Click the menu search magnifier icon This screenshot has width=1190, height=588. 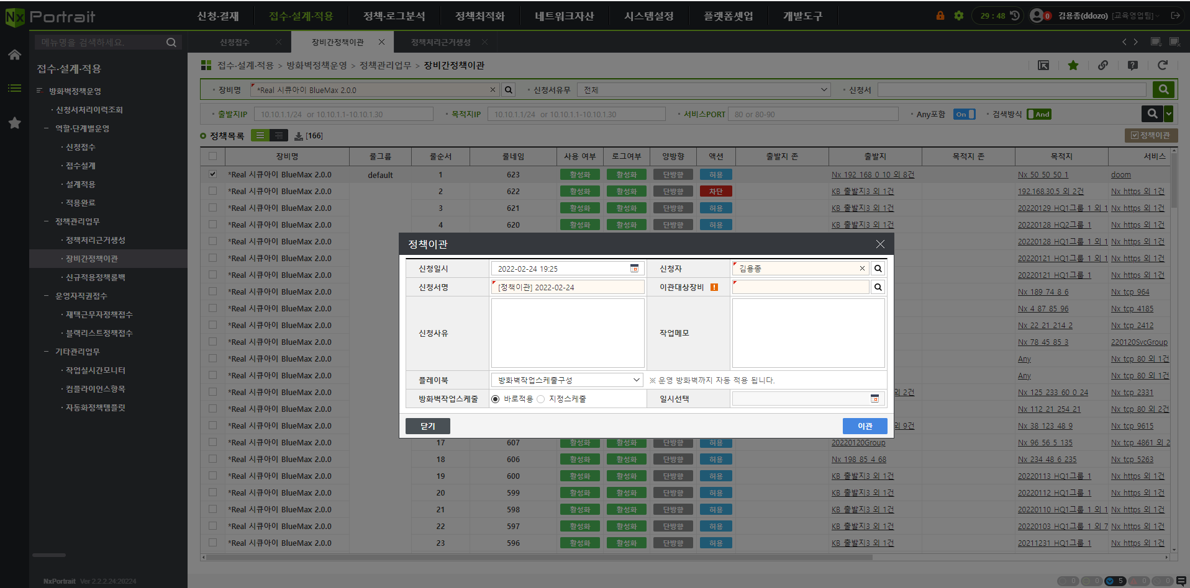(x=171, y=42)
